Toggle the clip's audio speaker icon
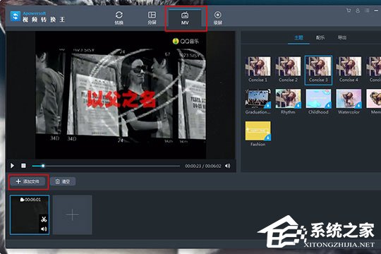 point(44,229)
